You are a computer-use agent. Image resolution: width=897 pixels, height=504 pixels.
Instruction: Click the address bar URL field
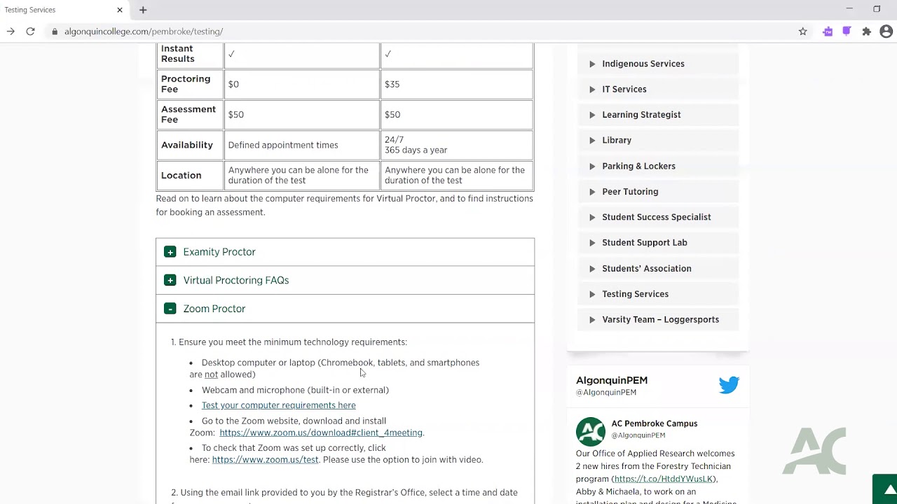click(420, 31)
